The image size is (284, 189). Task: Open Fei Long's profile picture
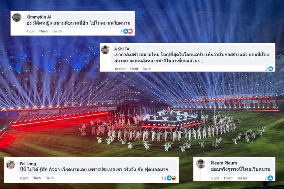click(10, 164)
